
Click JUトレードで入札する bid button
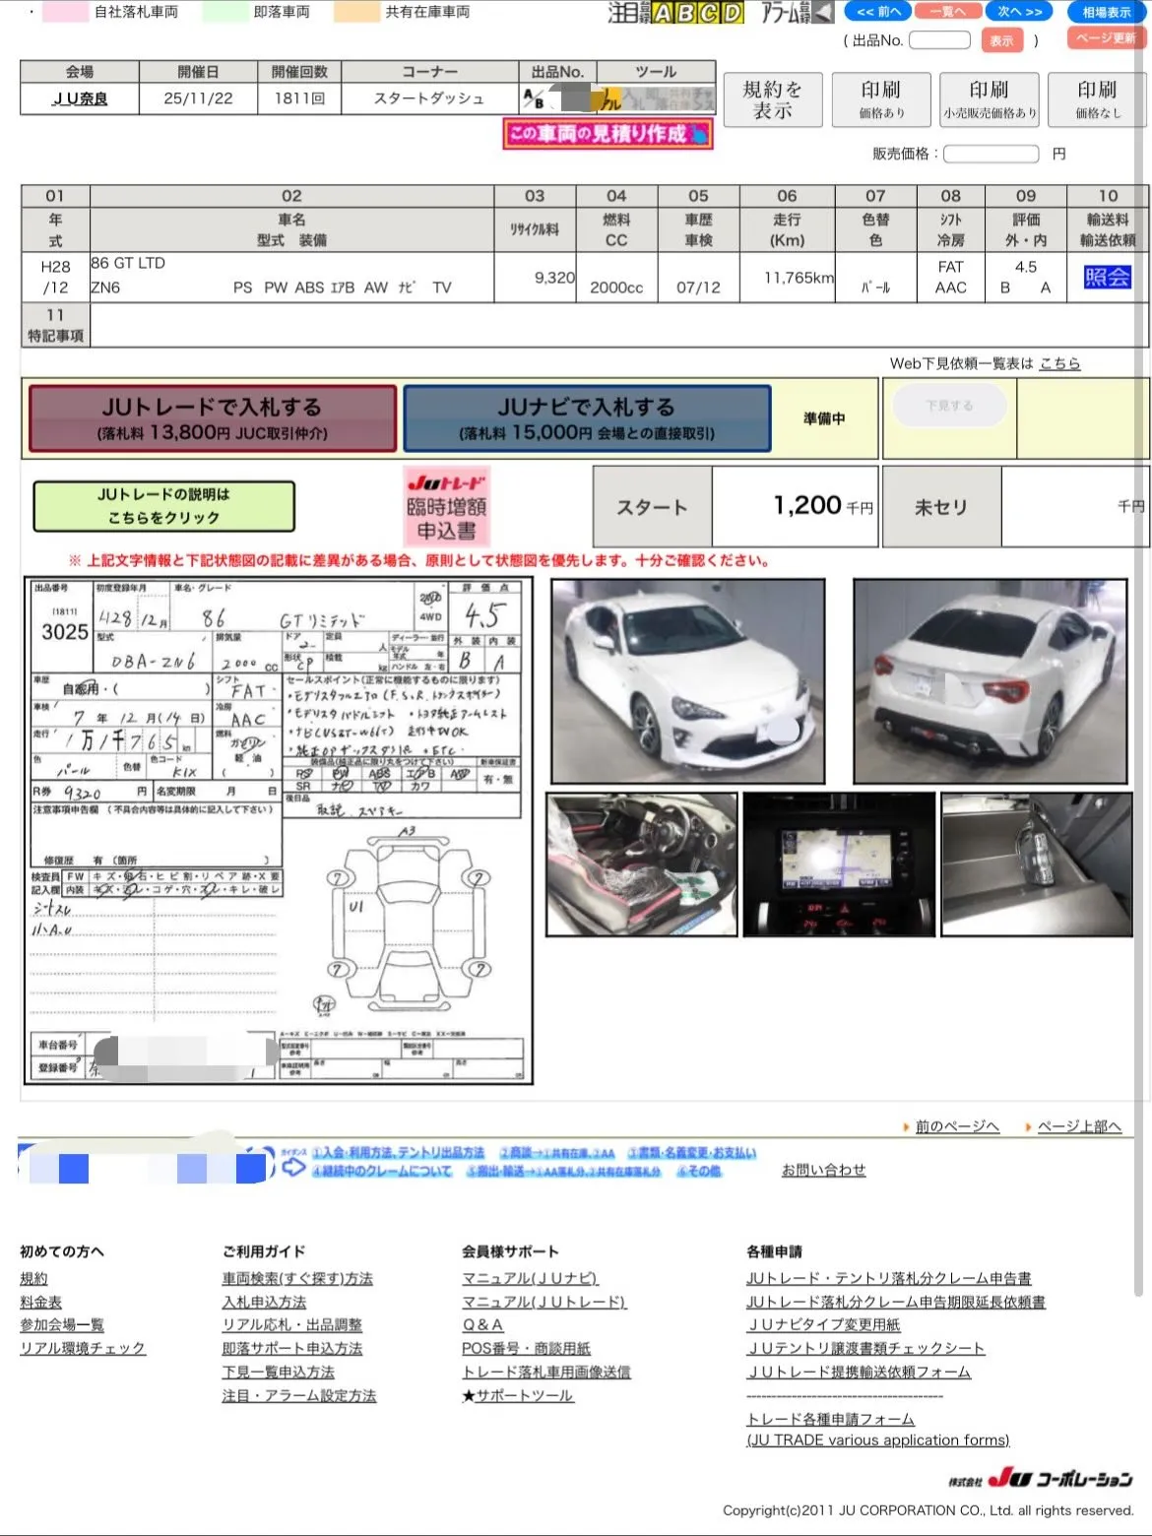click(x=213, y=418)
